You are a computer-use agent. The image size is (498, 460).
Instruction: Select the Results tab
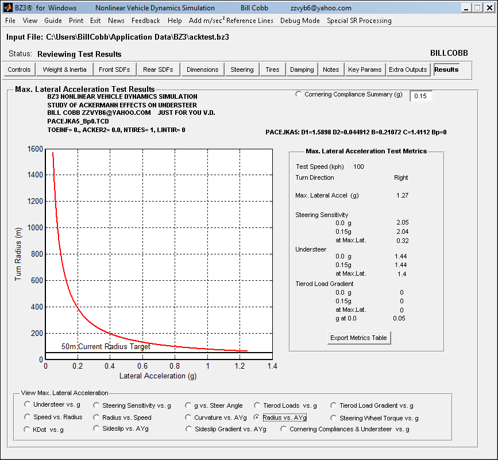tap(446, 69)
